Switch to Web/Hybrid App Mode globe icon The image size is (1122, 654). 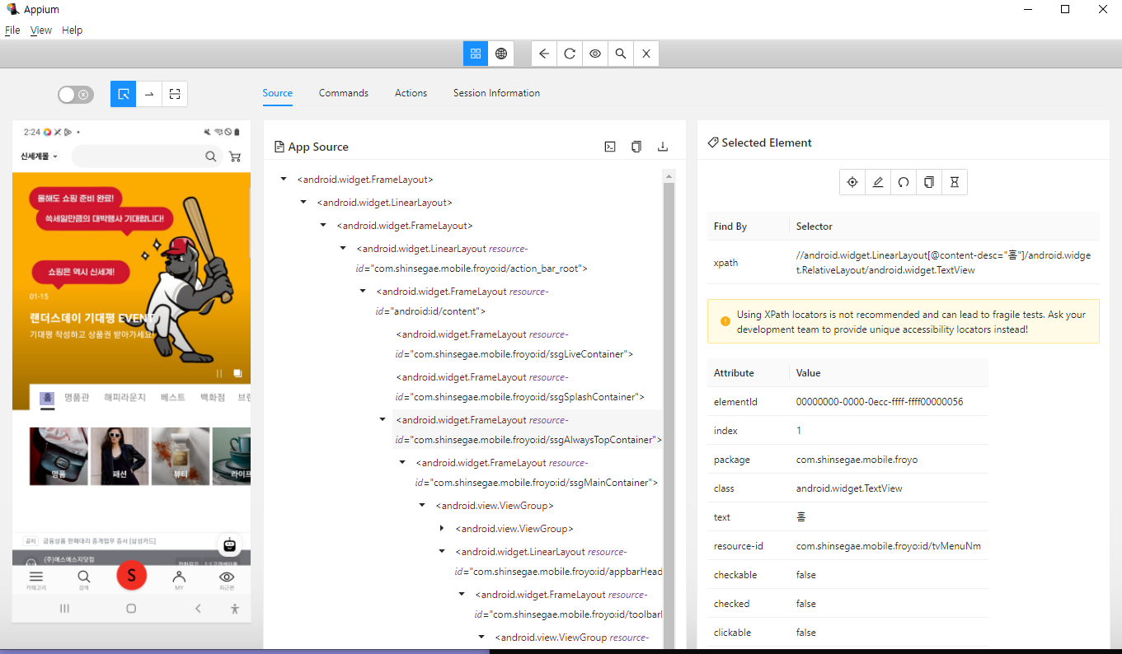500,54
